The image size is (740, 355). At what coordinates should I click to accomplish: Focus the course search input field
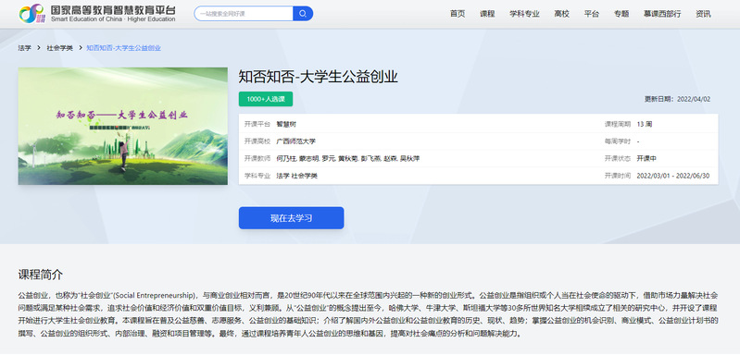[244, 14]
